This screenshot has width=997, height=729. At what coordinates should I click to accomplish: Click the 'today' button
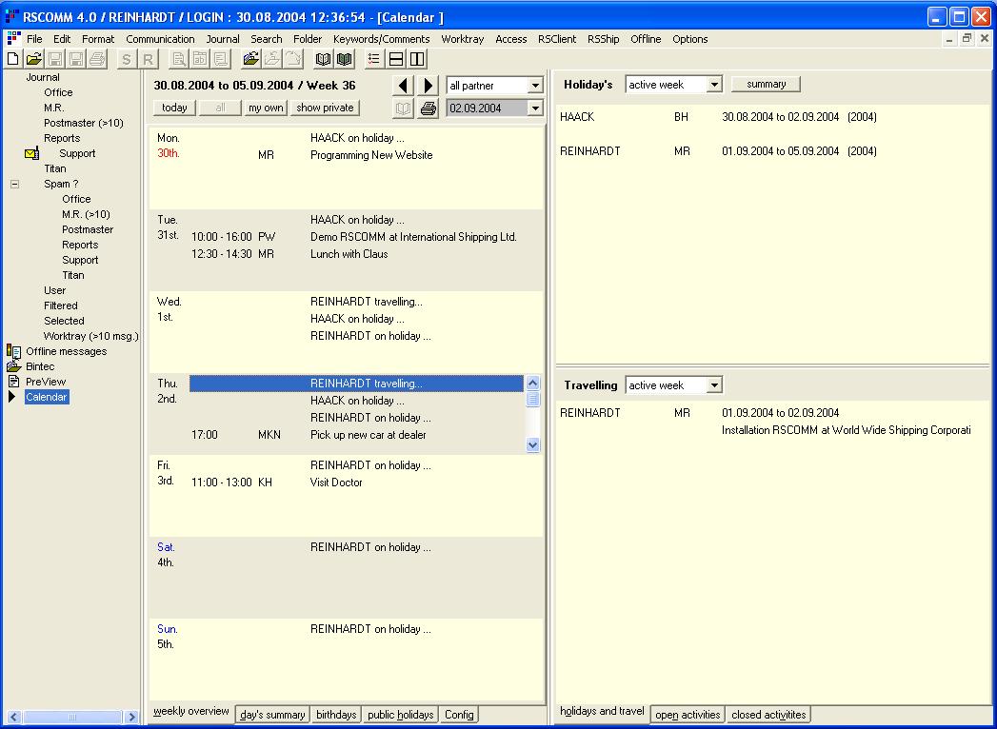tap(174, 108)
